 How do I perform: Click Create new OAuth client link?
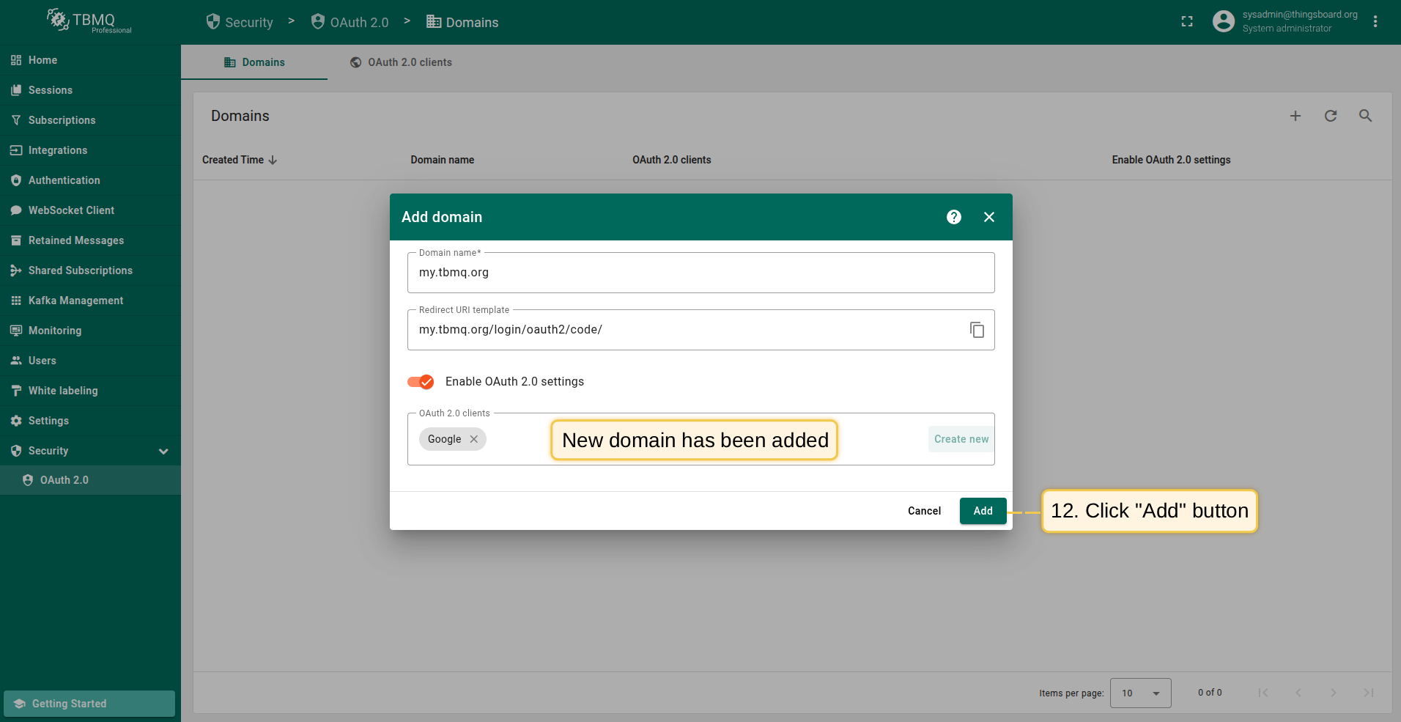[961, 439]
